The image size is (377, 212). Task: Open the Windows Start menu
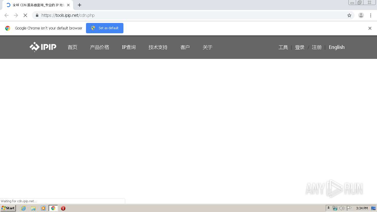(8, 208)
